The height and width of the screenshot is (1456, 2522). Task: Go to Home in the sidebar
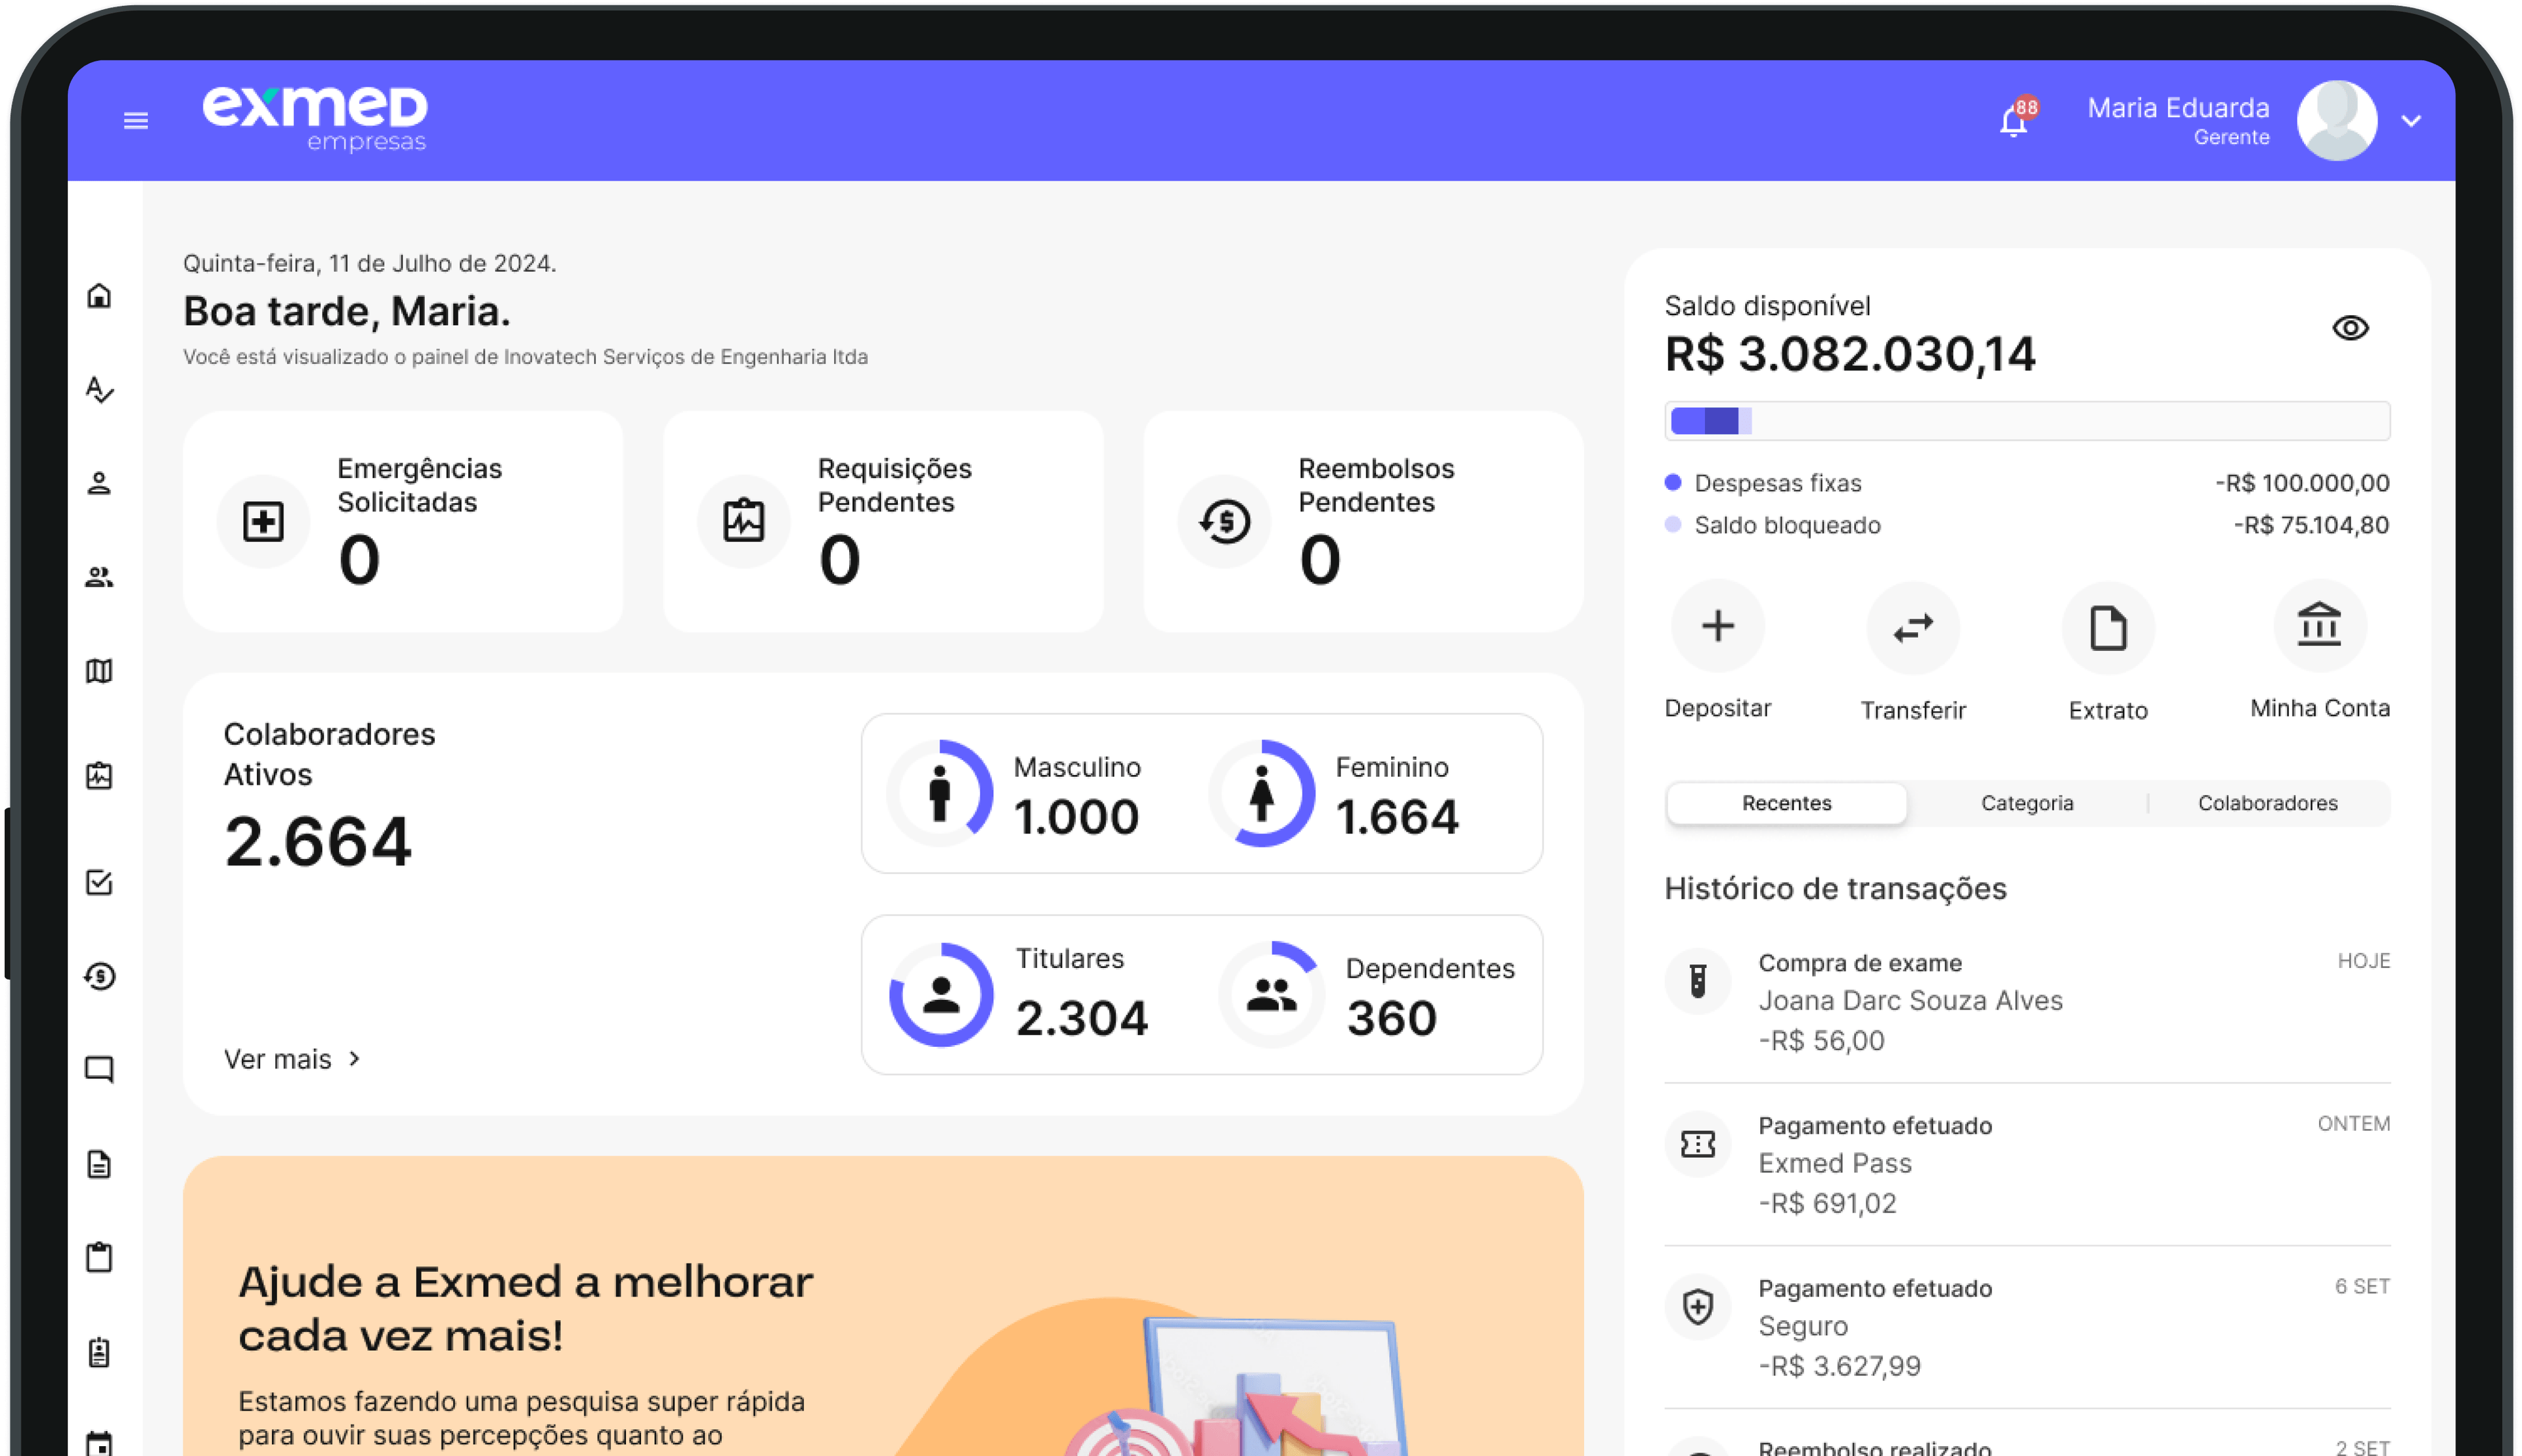[x=99, y=295]
